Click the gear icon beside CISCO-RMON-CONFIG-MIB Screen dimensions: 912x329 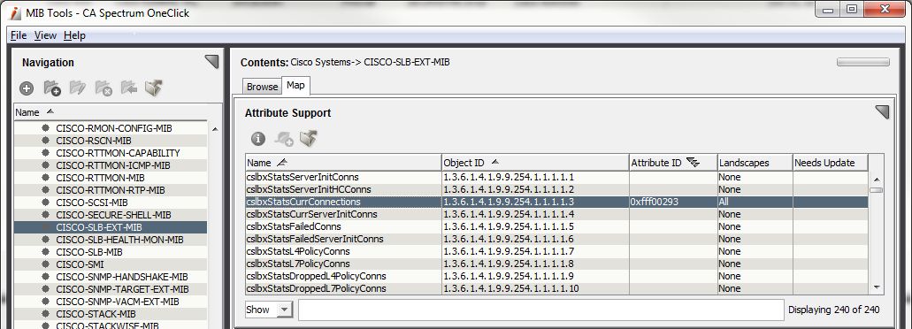click(x=45, y=128)
